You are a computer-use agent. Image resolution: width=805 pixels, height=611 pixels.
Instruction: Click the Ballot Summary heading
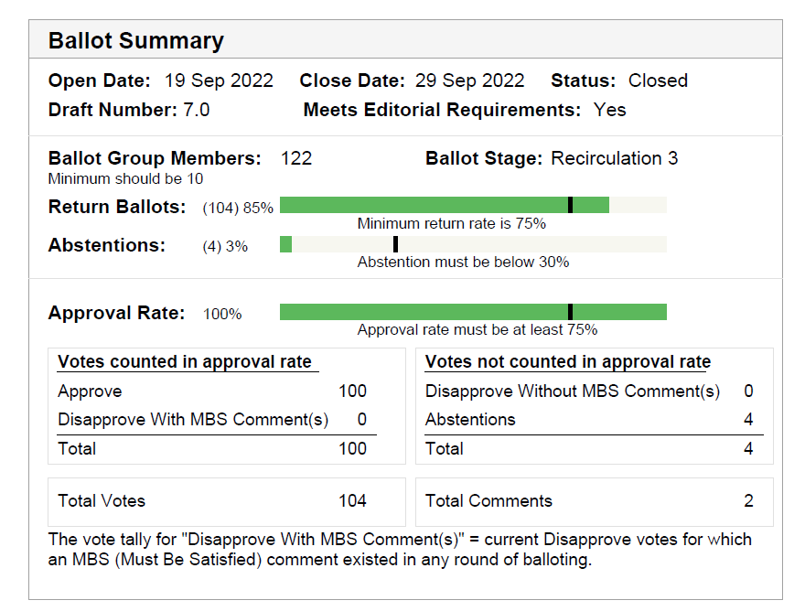(x=136, y=41)
